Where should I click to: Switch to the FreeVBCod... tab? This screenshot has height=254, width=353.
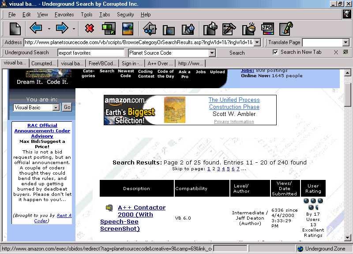[102, 63]
